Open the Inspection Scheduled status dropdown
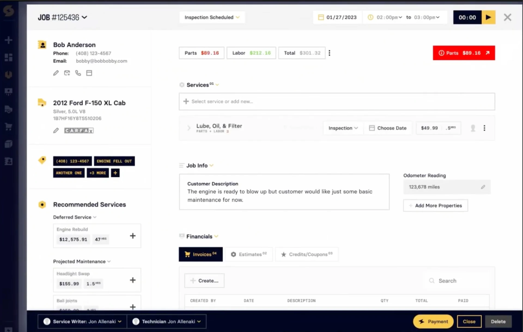523x332 pixels. pos(212,17)
